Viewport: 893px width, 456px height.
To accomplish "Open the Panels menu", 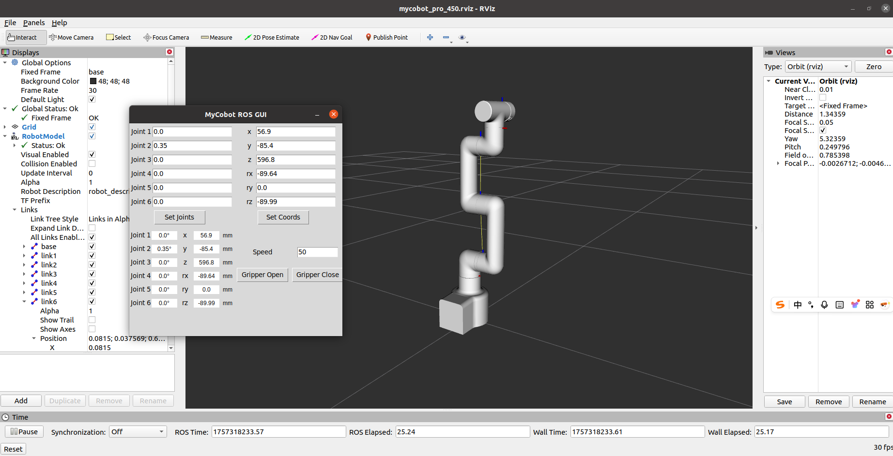I will click(33, 23).
